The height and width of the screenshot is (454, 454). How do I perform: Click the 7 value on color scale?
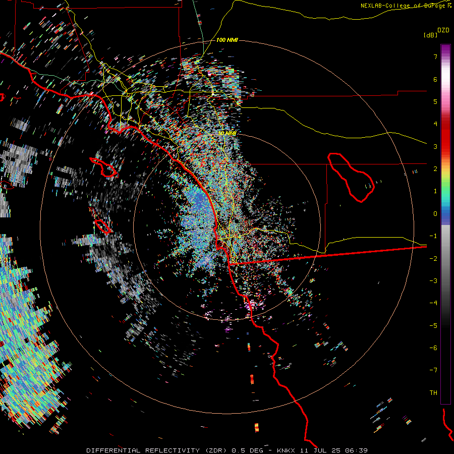[435, 56]
